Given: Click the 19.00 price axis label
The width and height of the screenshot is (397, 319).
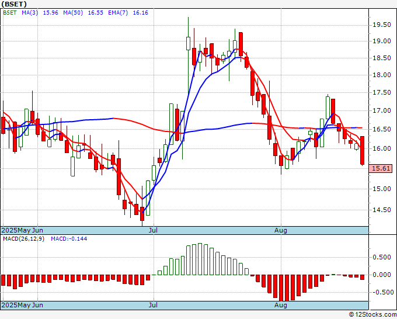Looking at the screenshot, I should click(x=382, y=41).
